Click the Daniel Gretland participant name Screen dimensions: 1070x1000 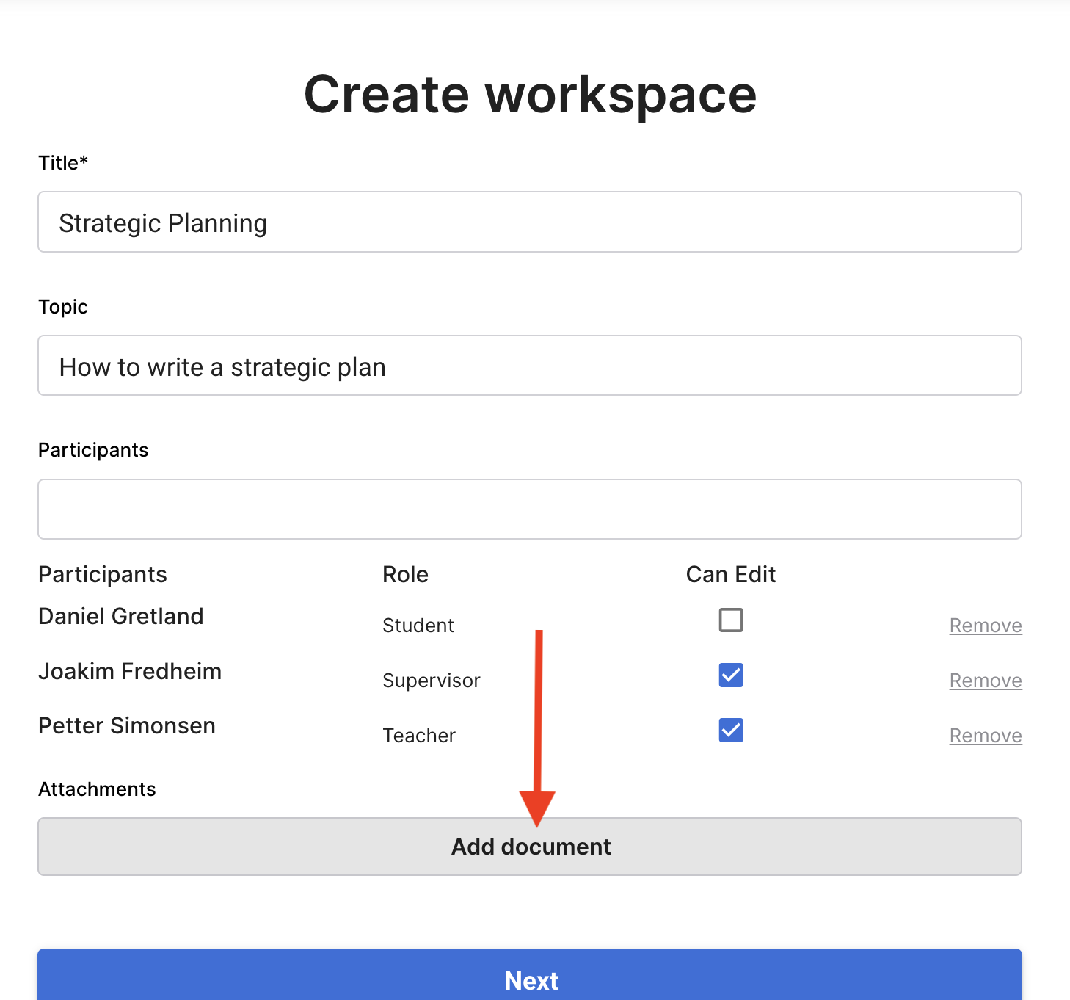pos(121,617)
